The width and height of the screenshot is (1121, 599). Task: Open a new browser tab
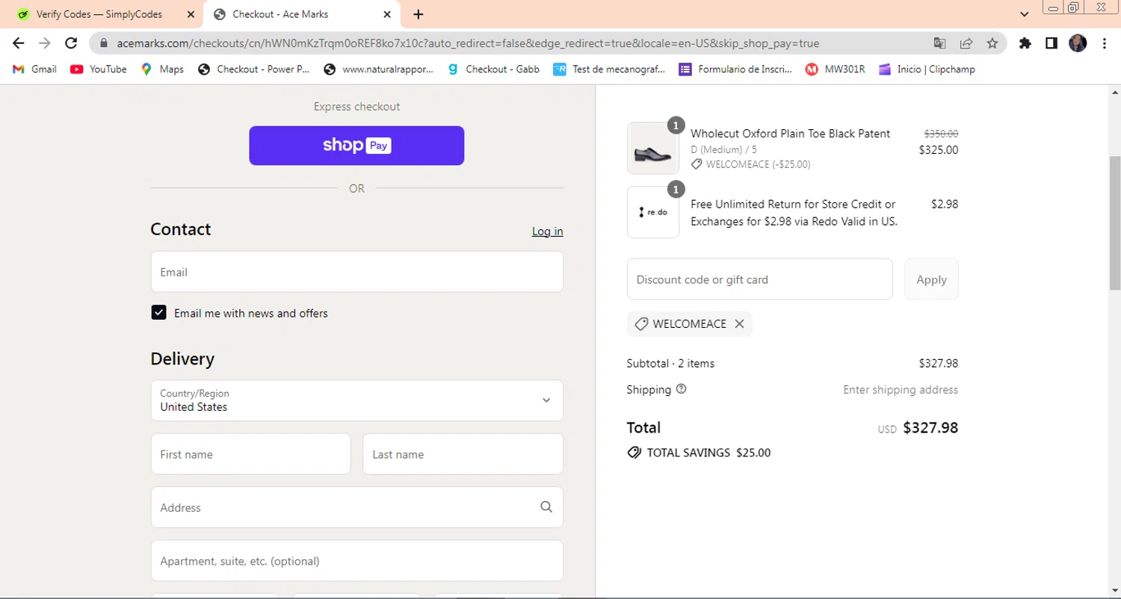tap(419, 14)
